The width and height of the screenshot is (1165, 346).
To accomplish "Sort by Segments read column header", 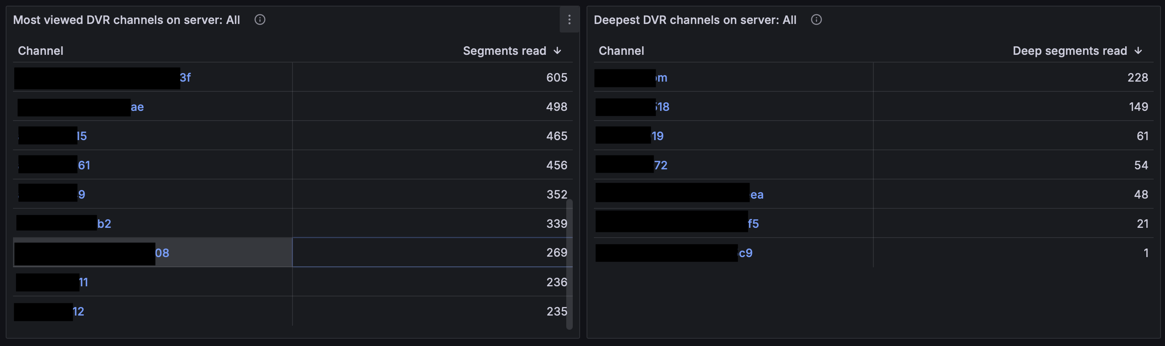I will point(504,51).
